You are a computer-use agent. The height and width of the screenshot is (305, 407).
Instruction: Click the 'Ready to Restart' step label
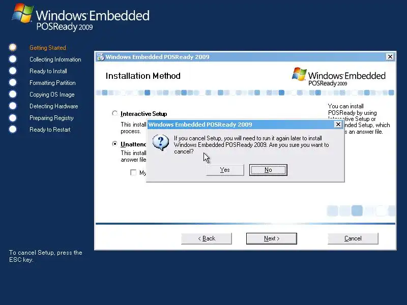(50, 130)
